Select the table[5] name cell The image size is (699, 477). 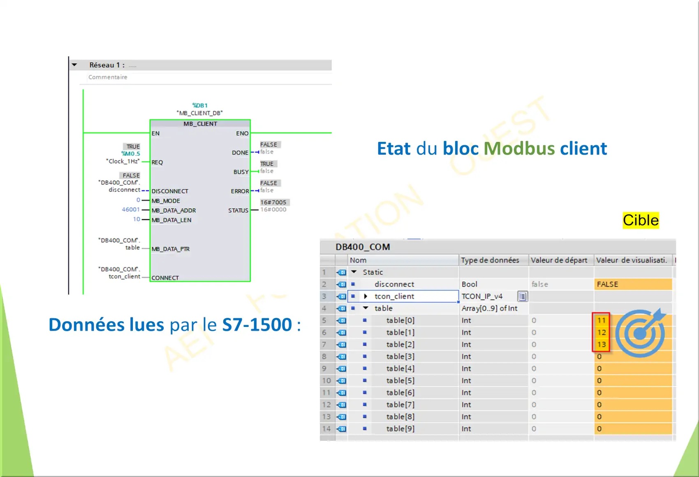tap(403, 380)
